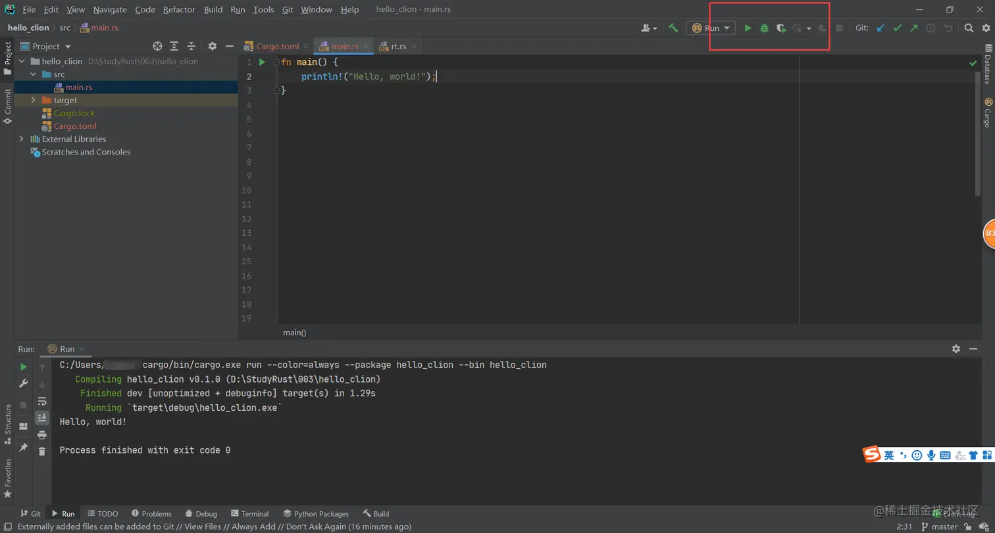995x533 pixels.
Task: Toggle the tool window bars icon in the status bar
Action: coord(7,526)
